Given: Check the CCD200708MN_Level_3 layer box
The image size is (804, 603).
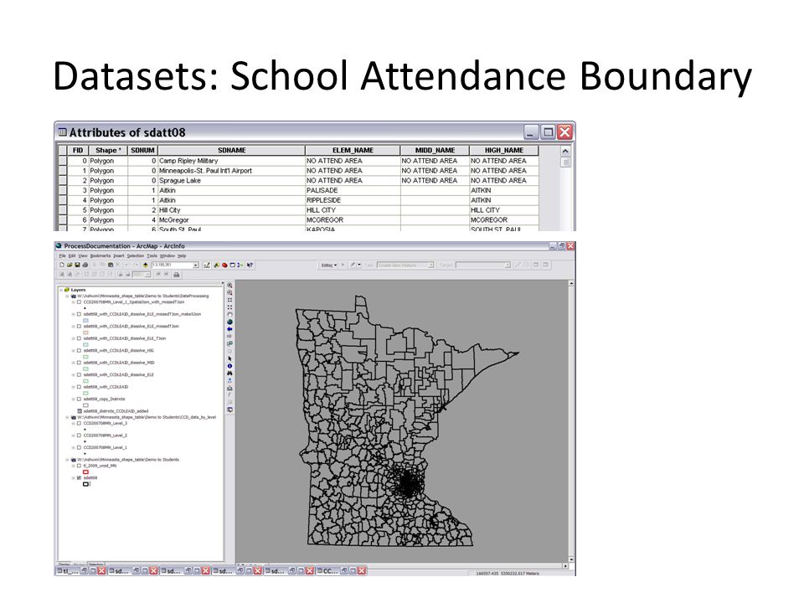Looking at the screenshot, I should point(79,424).
